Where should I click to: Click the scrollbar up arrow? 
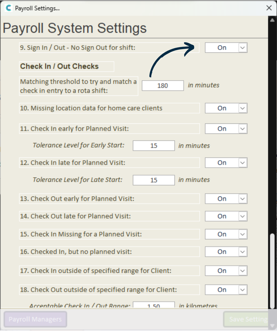coord(272,20)
